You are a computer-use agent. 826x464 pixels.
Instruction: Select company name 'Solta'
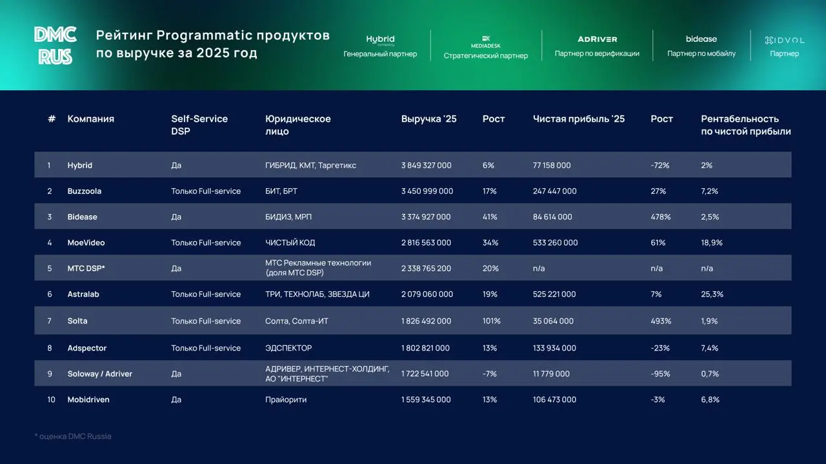77,321
